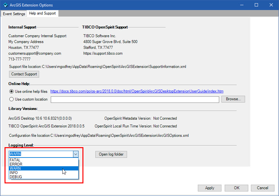Switch to the Event Settings tab
Screen dimensions: 279x196
click(14, 14)
